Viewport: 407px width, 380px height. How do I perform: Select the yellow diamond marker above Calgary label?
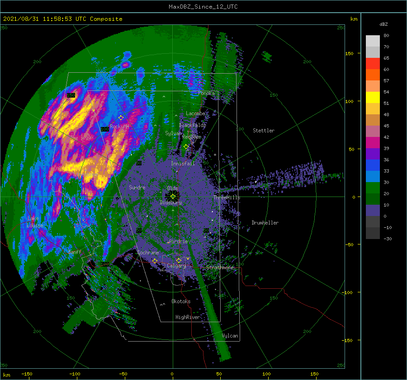179,260
